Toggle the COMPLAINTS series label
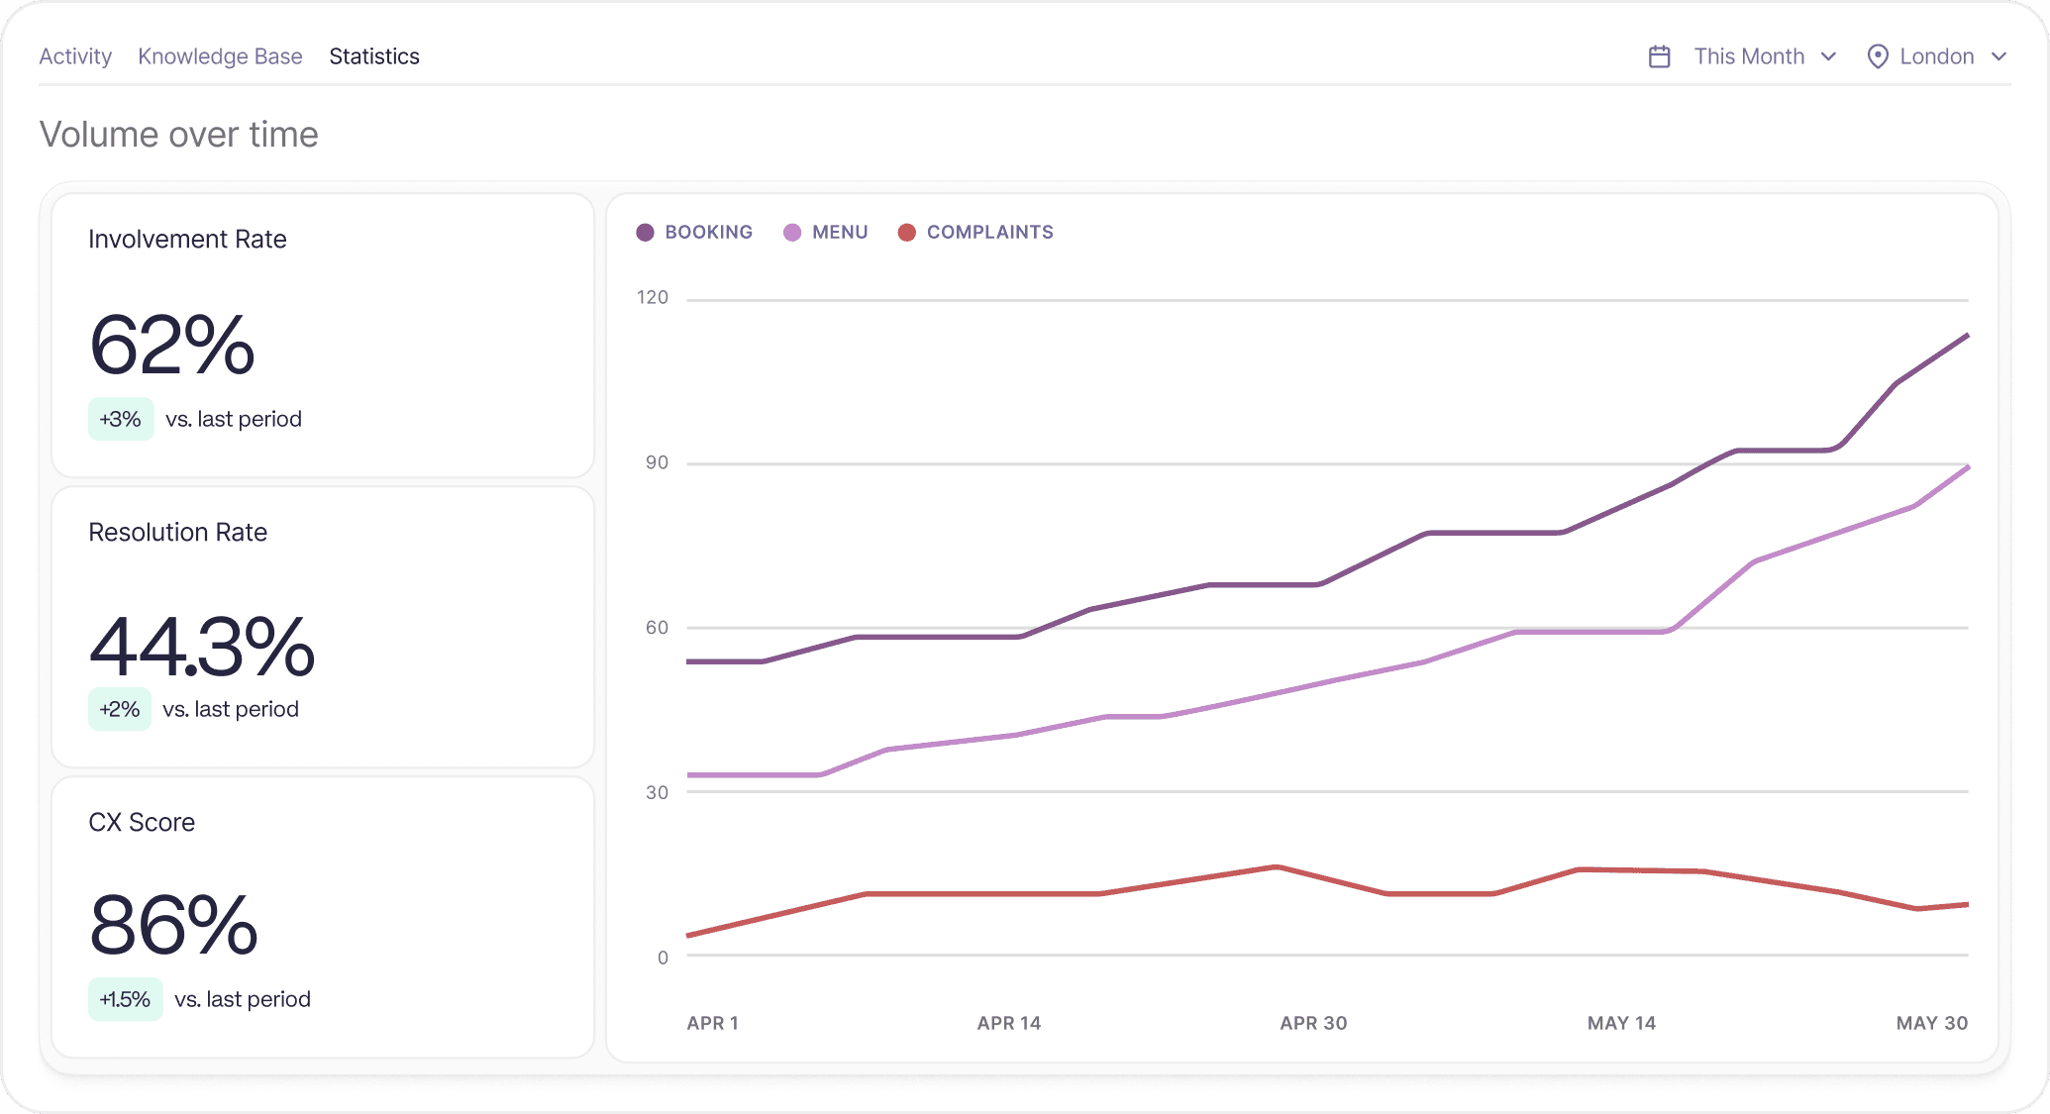The height and width of the screenshot is (1114, 2050). pyautogui.click(x=989, y=233)
